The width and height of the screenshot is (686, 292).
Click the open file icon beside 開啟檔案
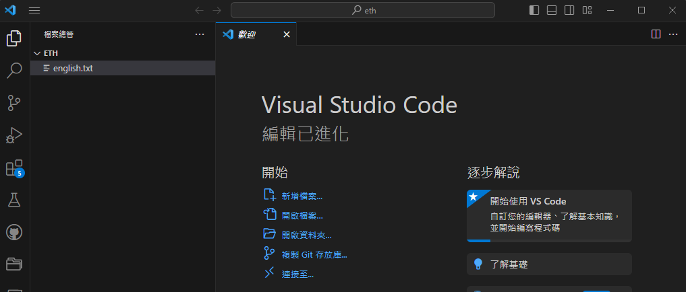pyautogui.click(x=270, y=215)
